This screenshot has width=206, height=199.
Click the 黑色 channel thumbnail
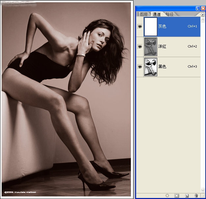click(151, 67)
